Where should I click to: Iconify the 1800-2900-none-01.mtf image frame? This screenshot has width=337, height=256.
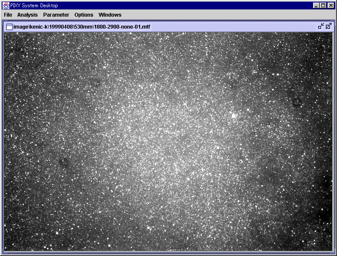point(321,26)
